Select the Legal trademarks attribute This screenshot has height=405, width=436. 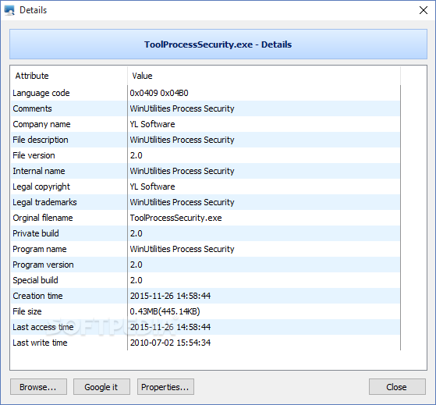(44, 202)
